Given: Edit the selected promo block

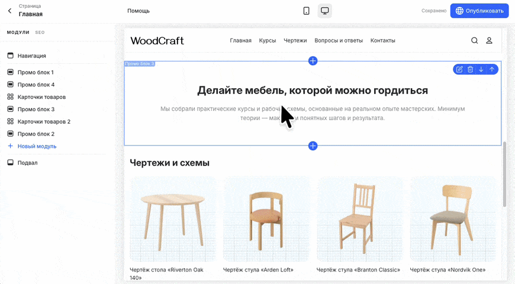Looking at the screenshot, I should click(459, 69).
